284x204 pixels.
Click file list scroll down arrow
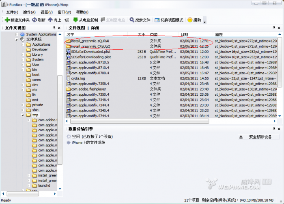click(x=280, y=116)
